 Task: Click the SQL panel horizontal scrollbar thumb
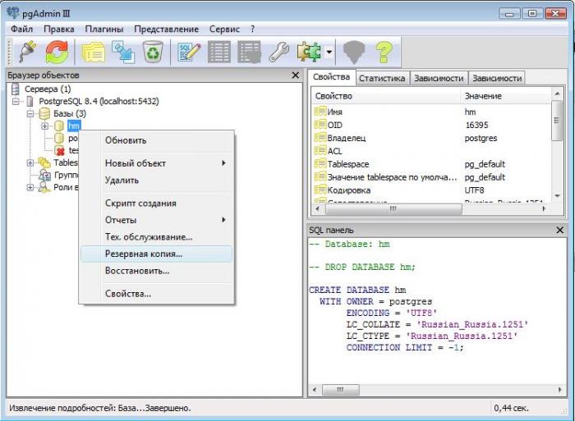(x=341, y=390)
